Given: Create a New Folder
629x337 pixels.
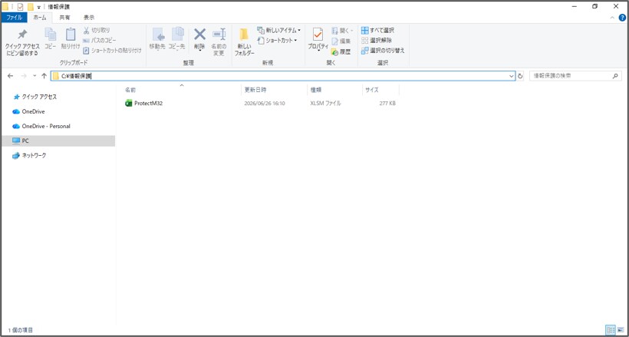Looking at the screenshot, I should (244, 41).
